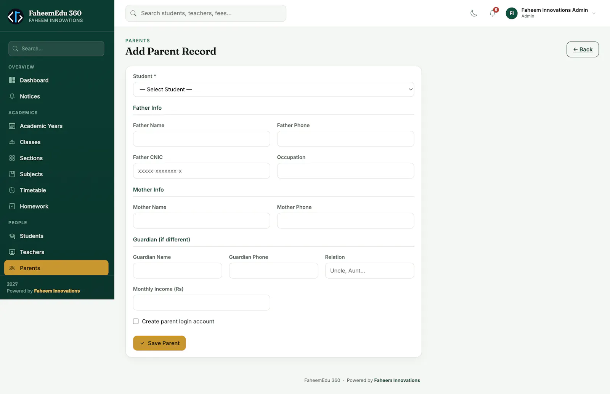The image size is (610, 394).
Task: Focus the sidebar Search field
Action: (x=56, y=49)
